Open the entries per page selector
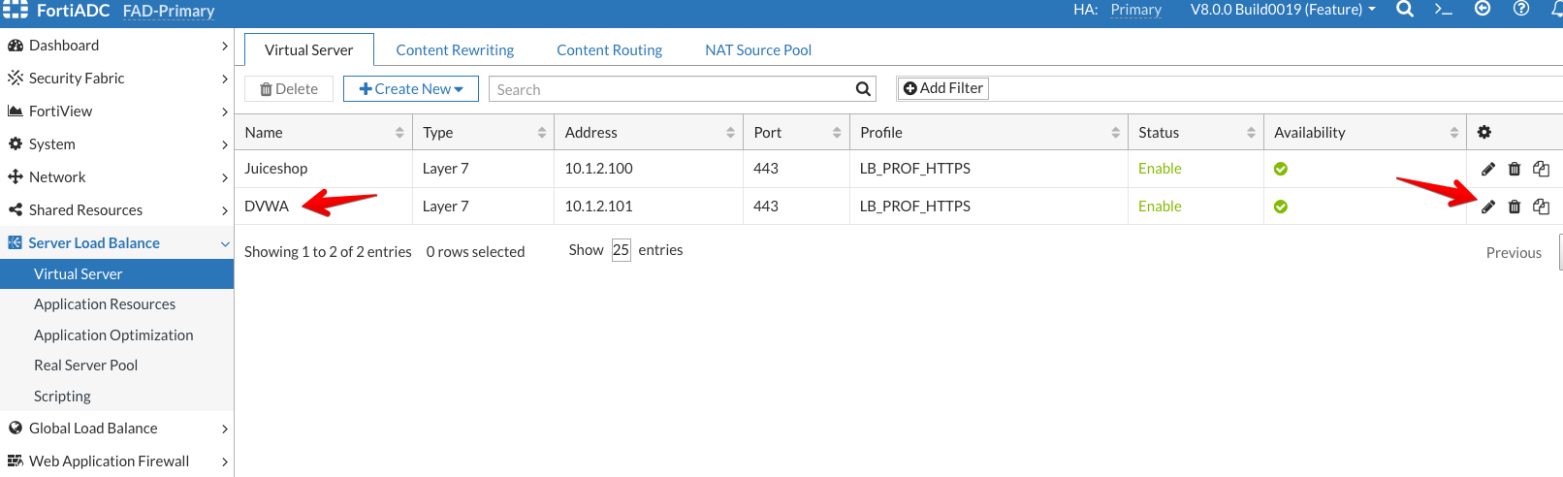The height and width of the screenshot is (477, 1563). point(621,250)
